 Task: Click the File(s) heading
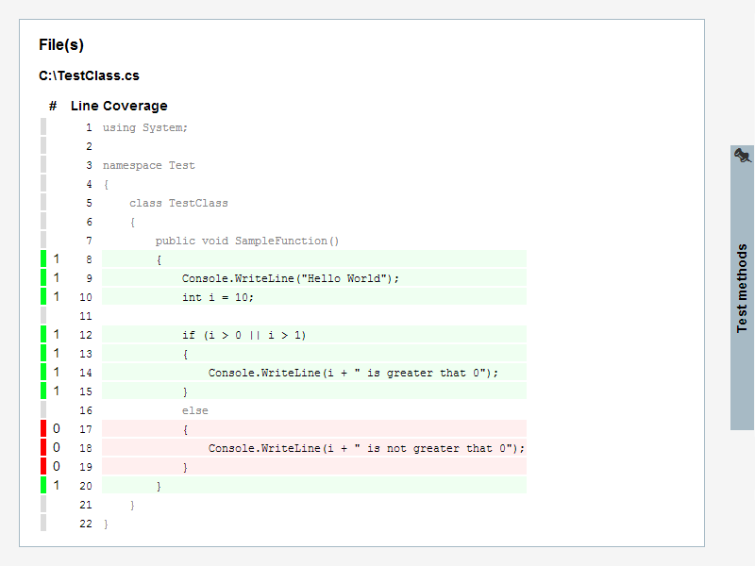(x=61, y=44)
